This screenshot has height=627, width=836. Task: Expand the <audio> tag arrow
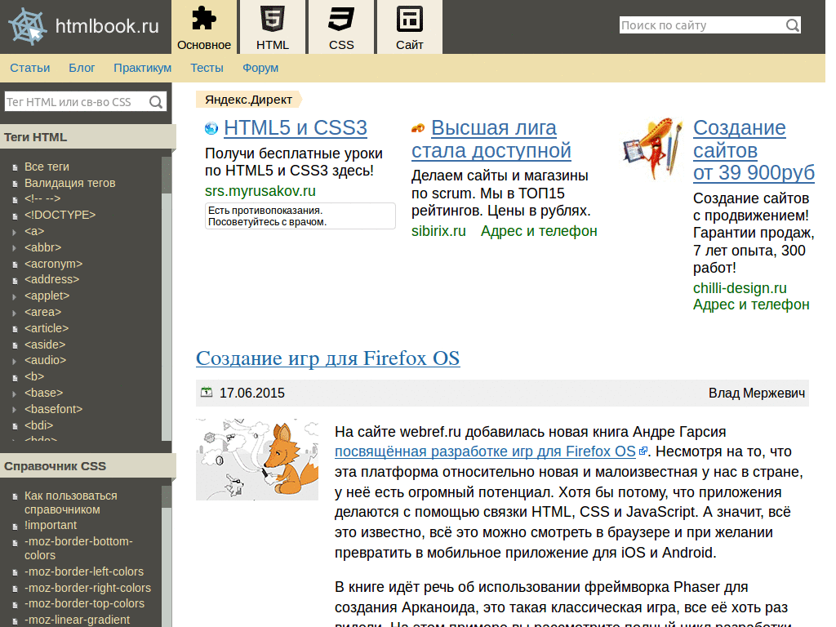(15, 361)
